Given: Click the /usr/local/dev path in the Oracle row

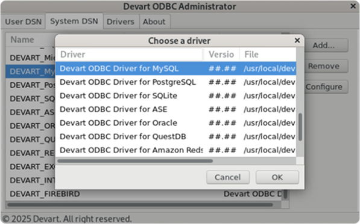Looking at the screenshot, I should click(270, 123).
